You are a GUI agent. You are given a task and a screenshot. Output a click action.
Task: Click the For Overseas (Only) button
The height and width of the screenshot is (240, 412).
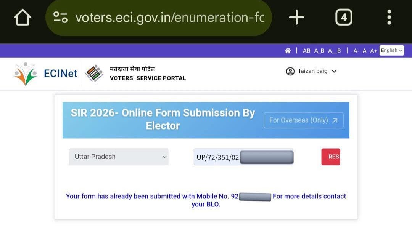pos(303,120)
